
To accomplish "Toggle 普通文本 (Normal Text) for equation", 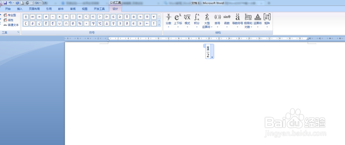I will pyautogui.click(x=11, y=25).
